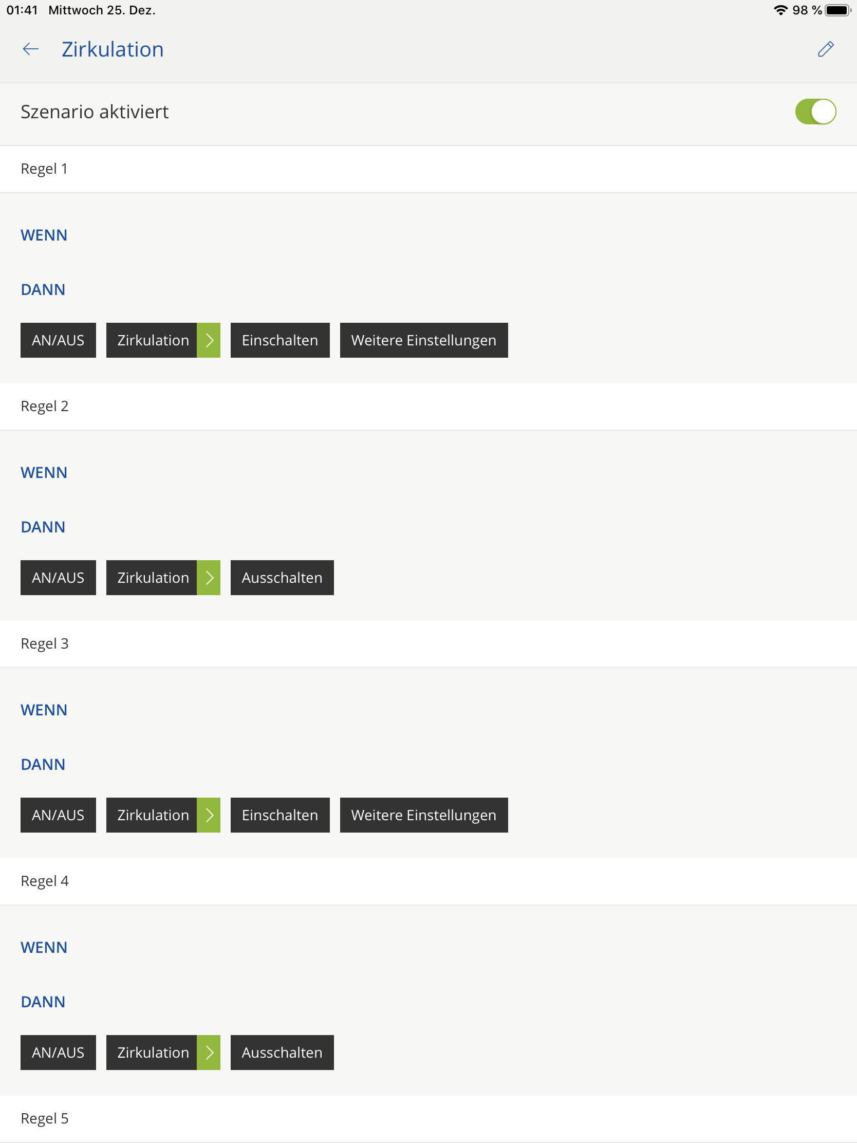The width and height of the screenshot is (857, 1143).
Task: Tap the Zirkulation page title
Action: [x=113, y=49]
